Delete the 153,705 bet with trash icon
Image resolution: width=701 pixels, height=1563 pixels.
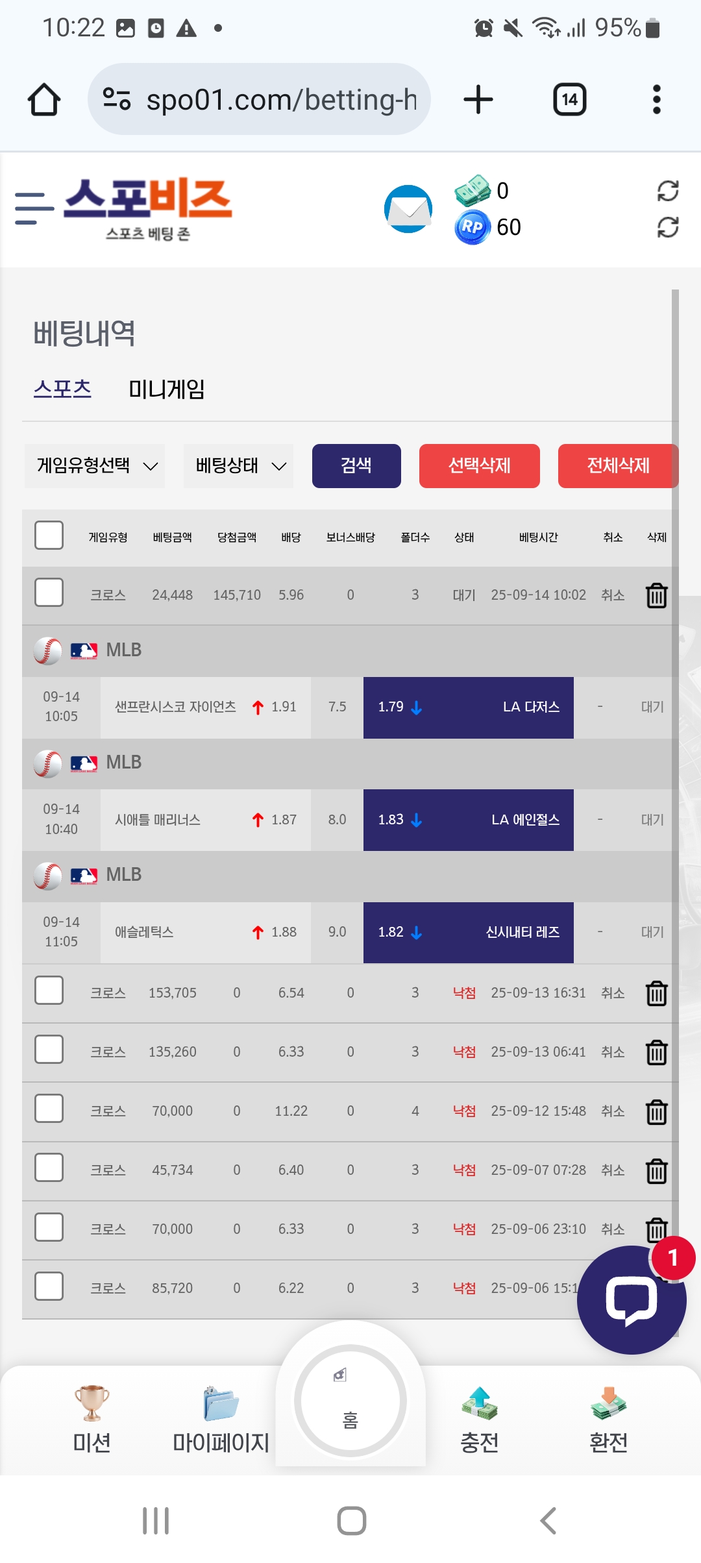(x=656, y=993)
